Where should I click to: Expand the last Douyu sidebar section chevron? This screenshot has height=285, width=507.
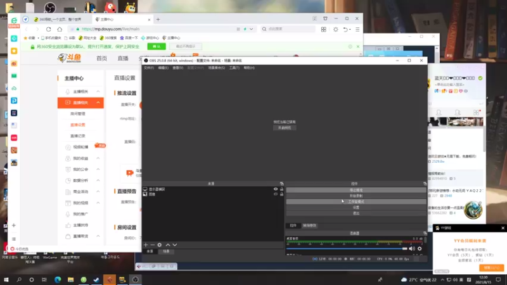(98, 236)
